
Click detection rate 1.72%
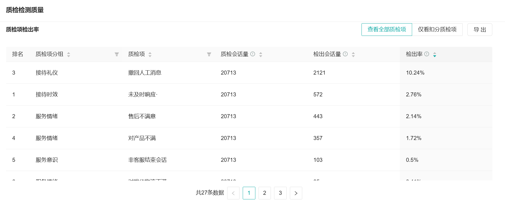[x=414, y=138]
